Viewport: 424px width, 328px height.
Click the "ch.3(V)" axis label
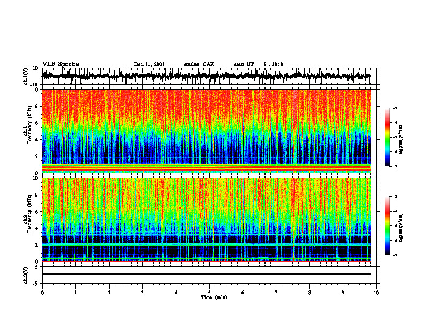tap(26, 275)
